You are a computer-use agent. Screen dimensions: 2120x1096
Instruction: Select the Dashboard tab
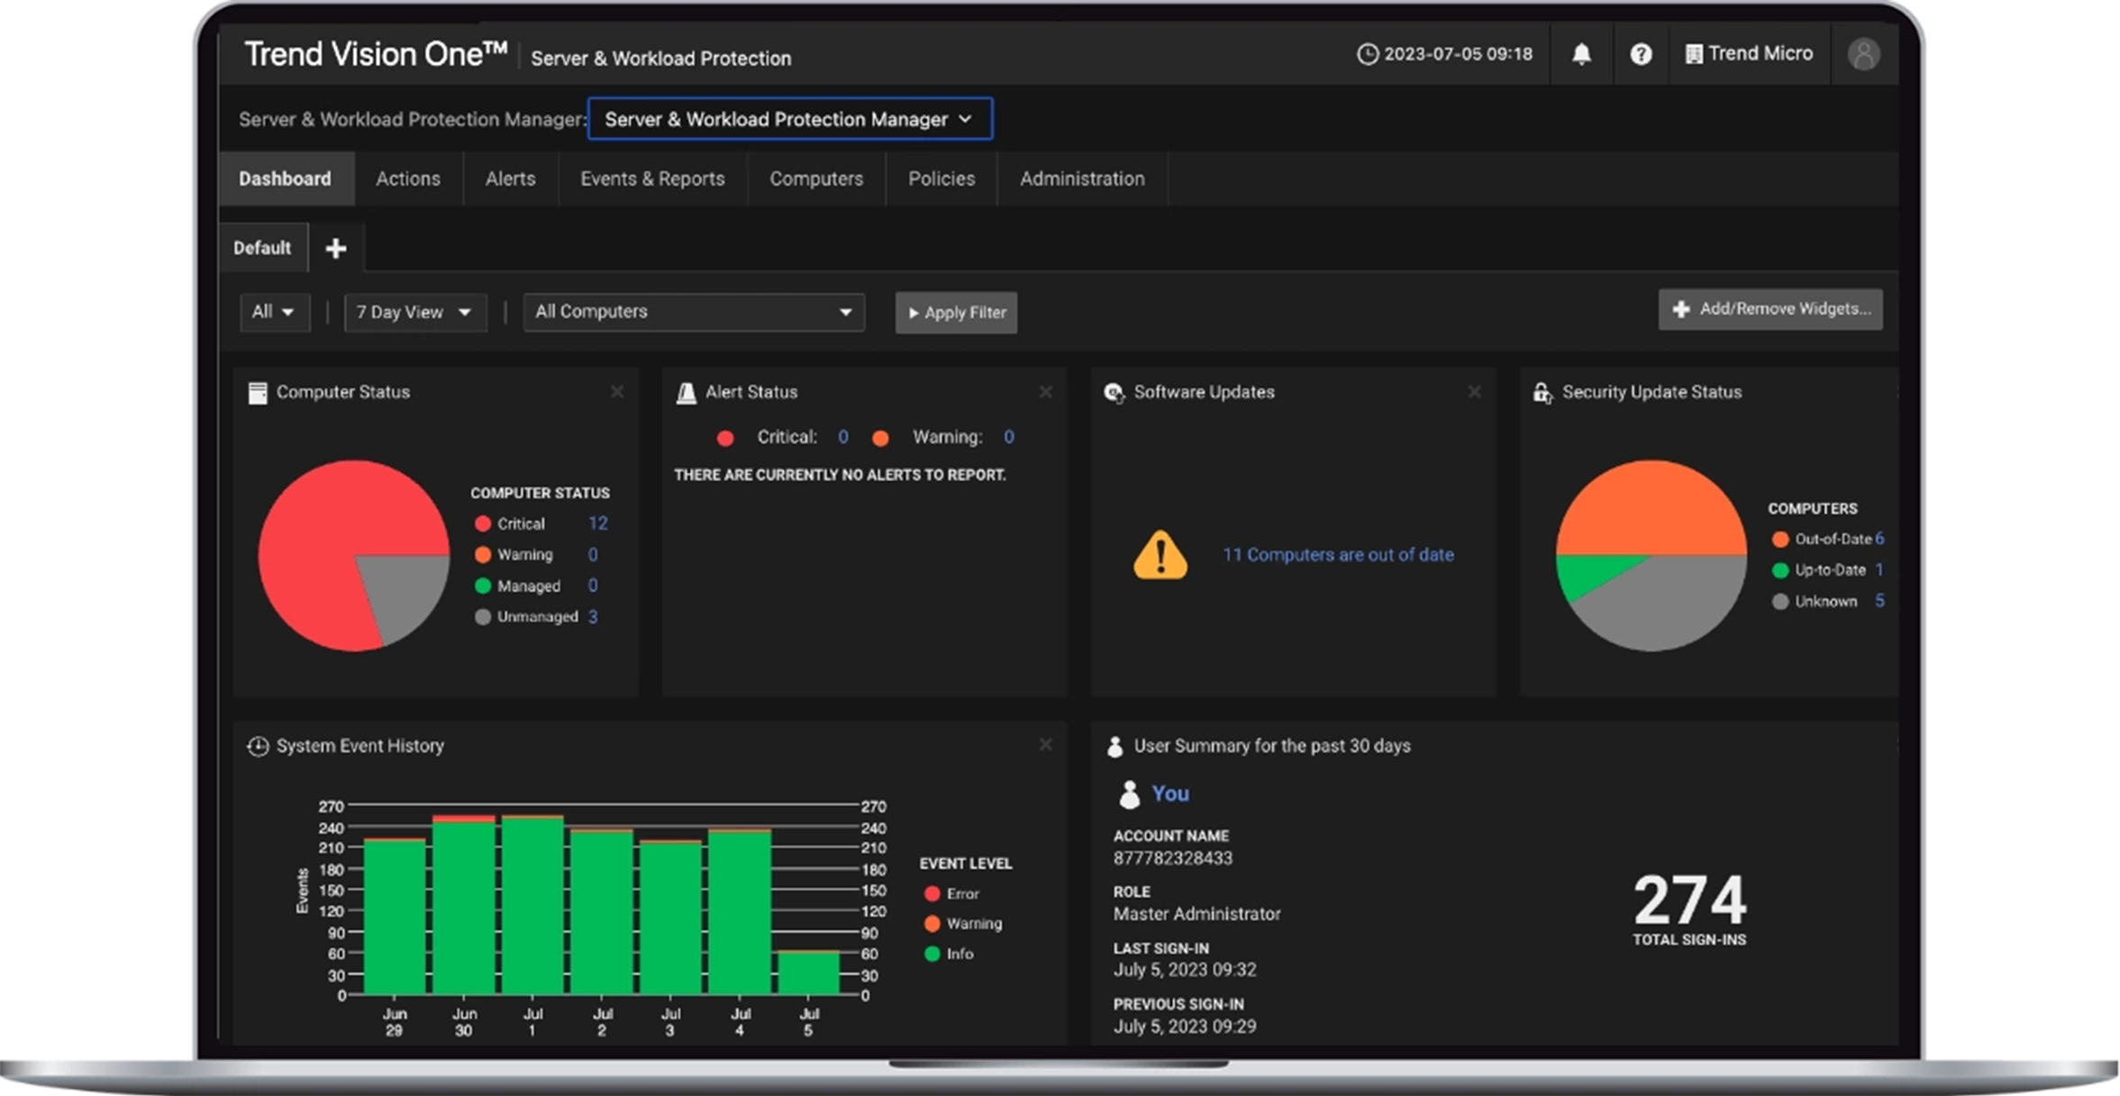point(286,178)
